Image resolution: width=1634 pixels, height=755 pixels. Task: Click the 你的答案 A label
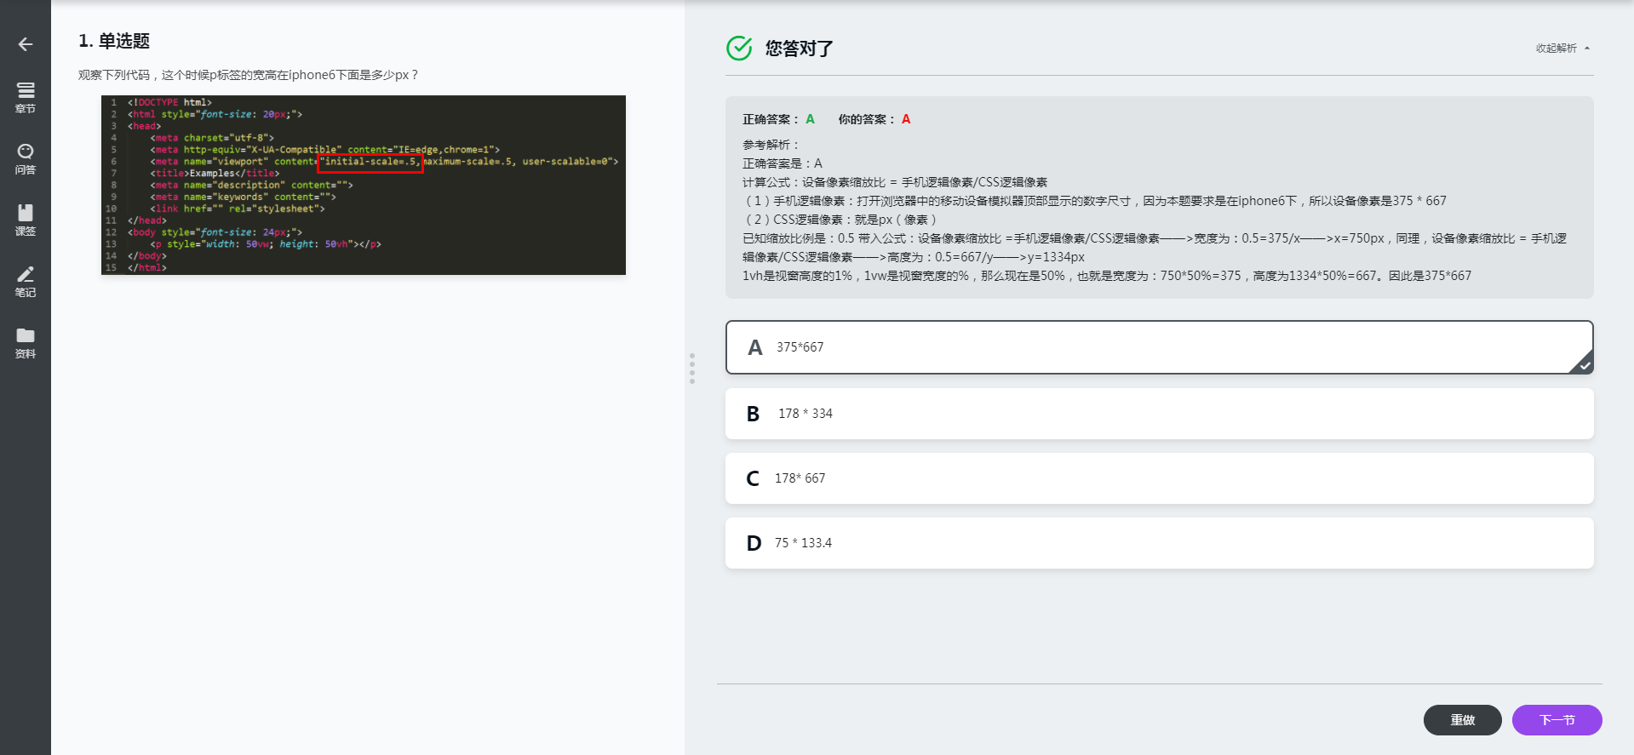874,119
